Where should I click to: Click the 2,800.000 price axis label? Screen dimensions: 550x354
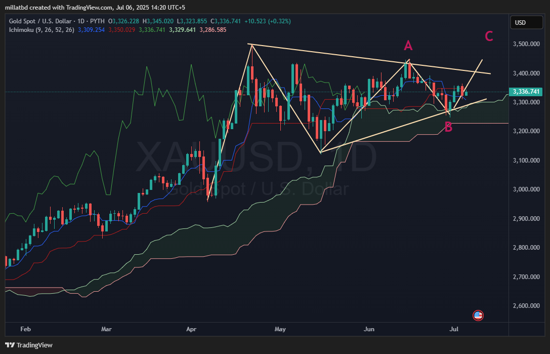(526, 248)
